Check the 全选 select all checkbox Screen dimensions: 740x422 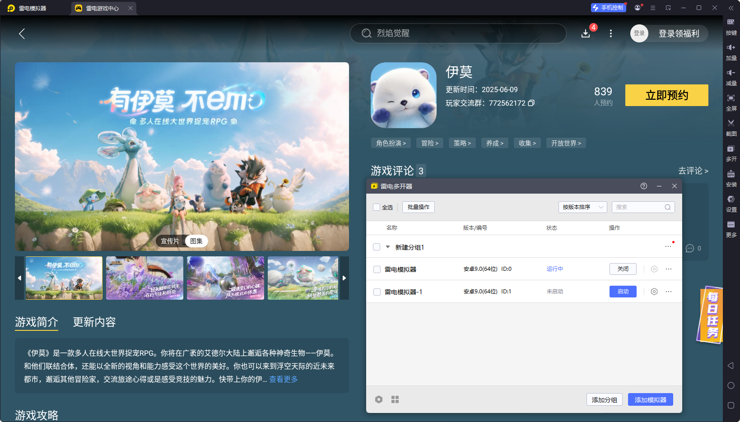click(377, 207)
